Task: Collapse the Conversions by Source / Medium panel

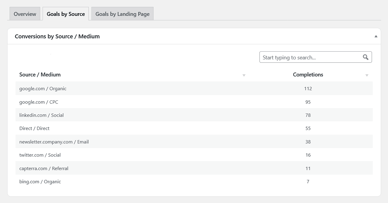Action: [x=376, y=36]
